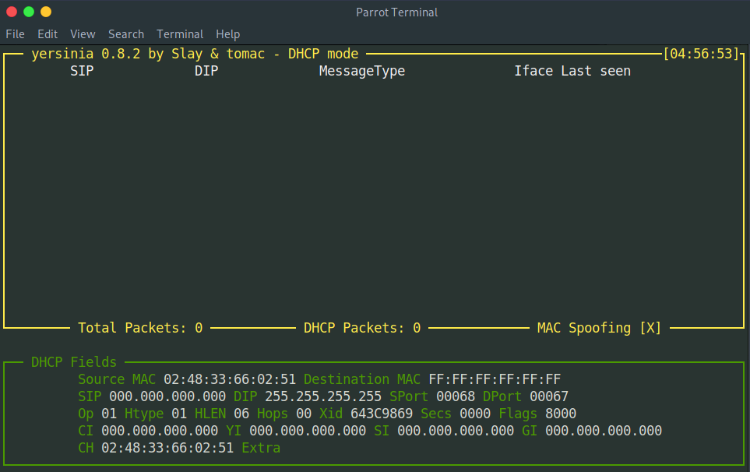
Task: Click the yellow window control button
Action: click(x=46, y=12)
